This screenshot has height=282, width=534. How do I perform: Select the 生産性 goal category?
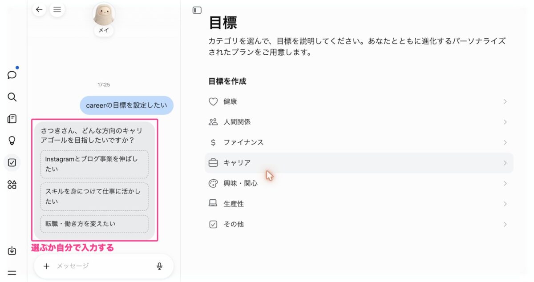[359, 204]
